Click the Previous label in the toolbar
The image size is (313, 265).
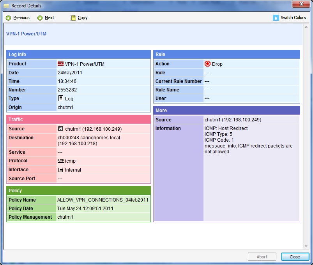click(x=21, y=18)
